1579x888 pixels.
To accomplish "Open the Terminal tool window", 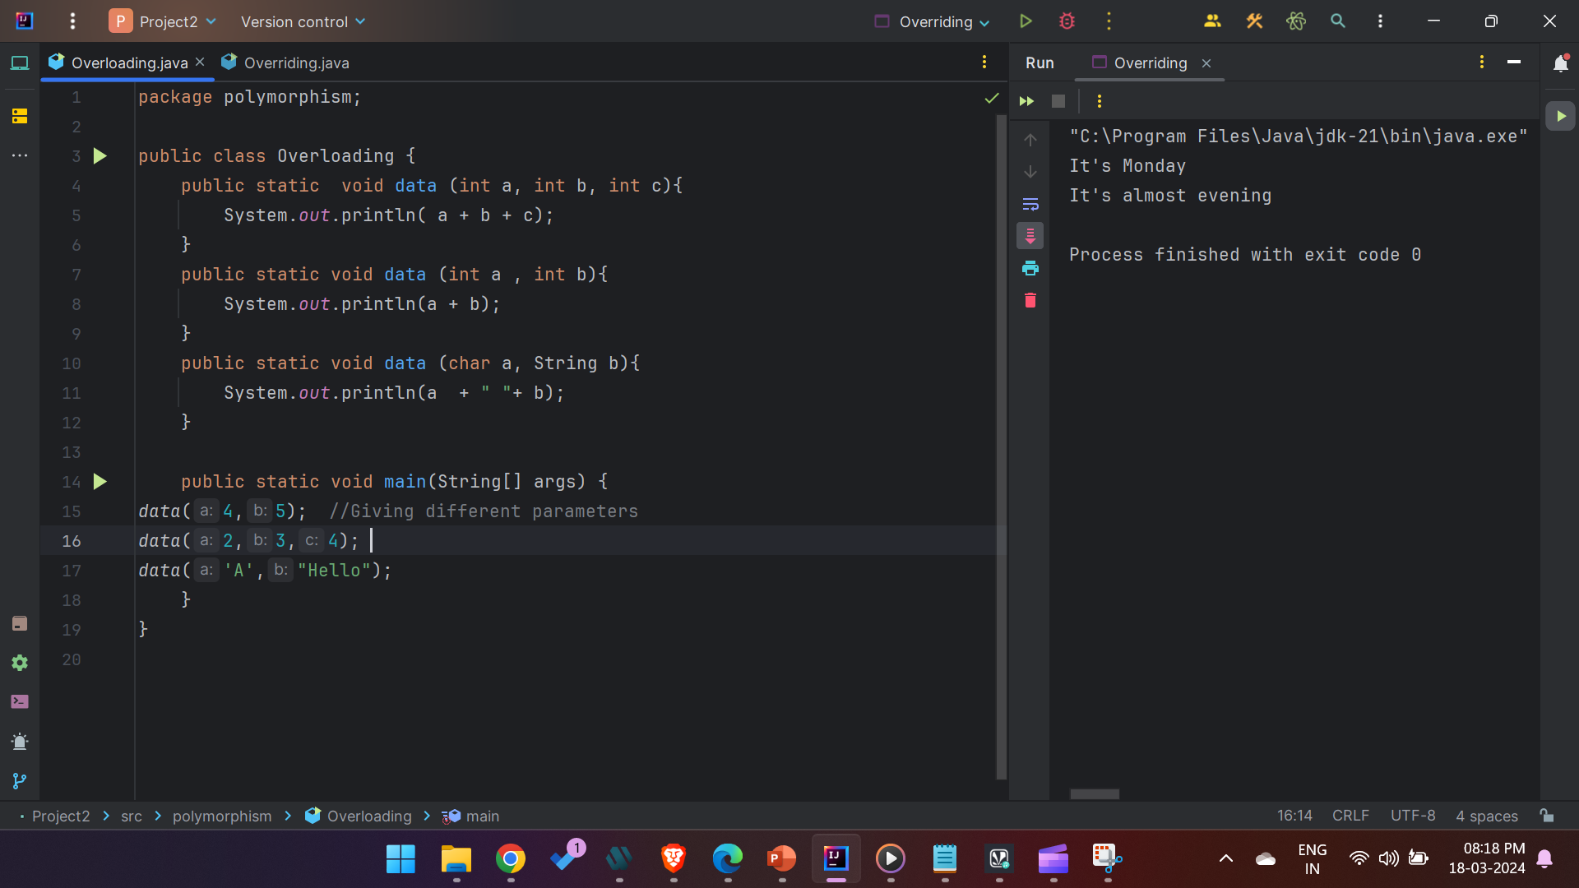I will 20,701.
